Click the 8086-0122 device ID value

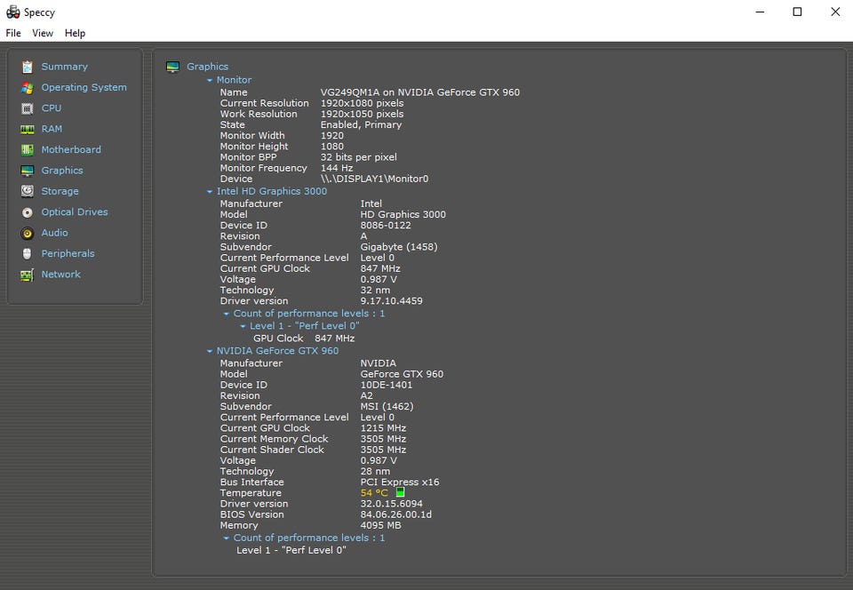[x=386, y=225]
